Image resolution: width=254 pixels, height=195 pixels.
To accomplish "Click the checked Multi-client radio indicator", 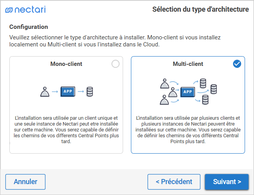I will (237, 64).
